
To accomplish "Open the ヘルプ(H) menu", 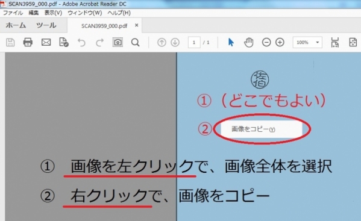I will [x=119, y=13].
